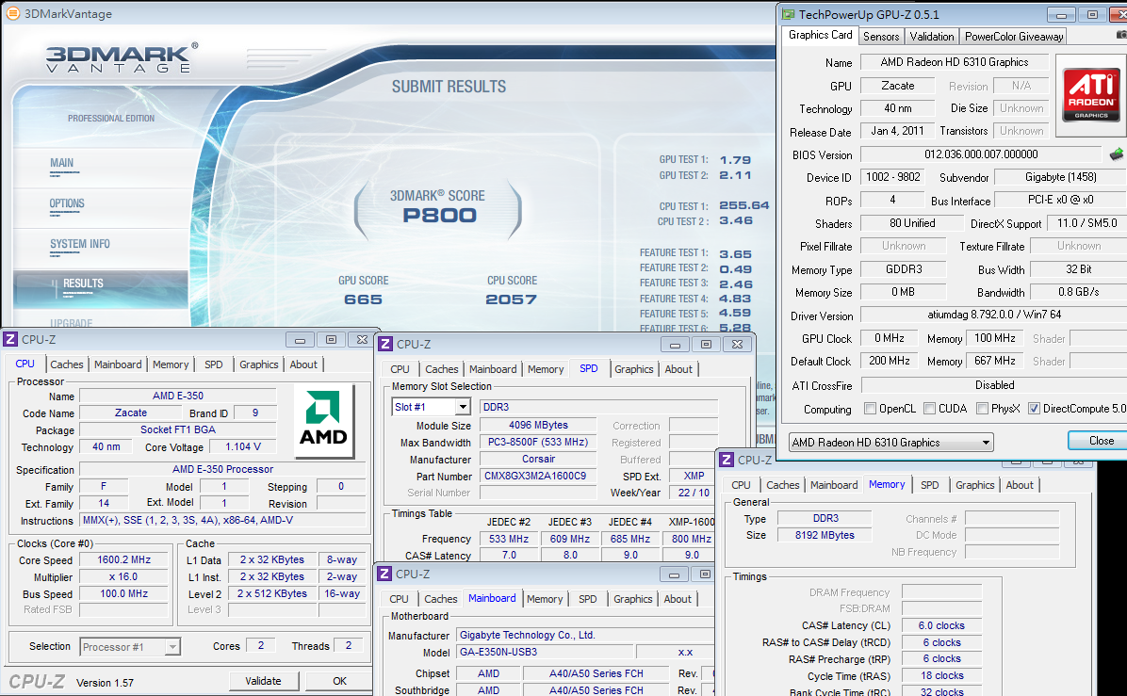
Task: Go to SPD tab in the DDR3 Timings CPU-Z window
Action: click(930, 486)
